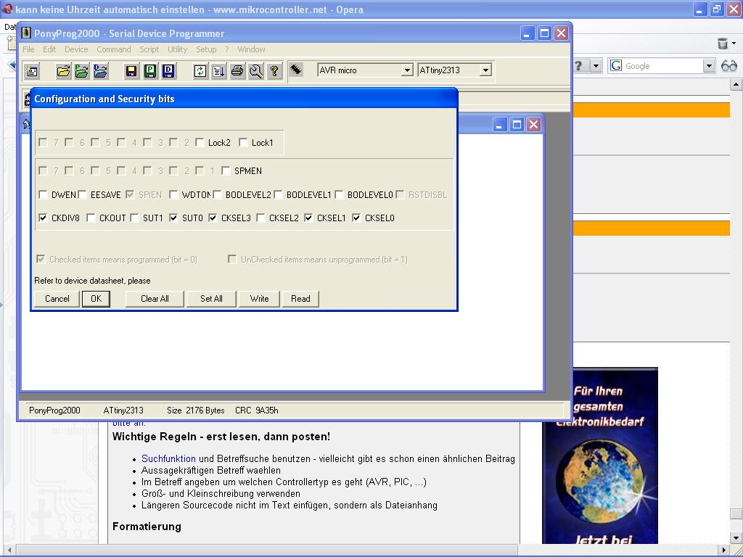Click the Reload Files icon
Image resolution: width=743 pixels, height=557 pixels.
(x=200, y=71)
